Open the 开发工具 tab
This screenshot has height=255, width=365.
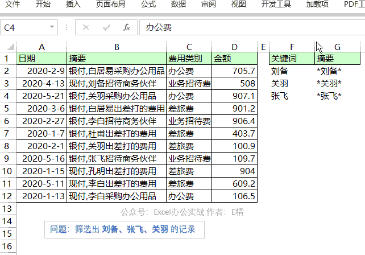(x=276, y=5)
